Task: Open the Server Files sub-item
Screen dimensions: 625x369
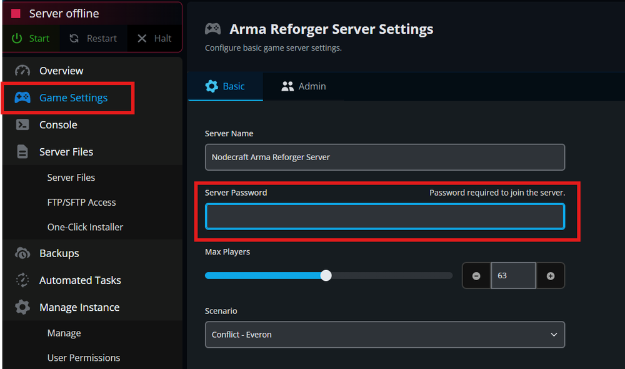Action: click(x=71, y=178)
